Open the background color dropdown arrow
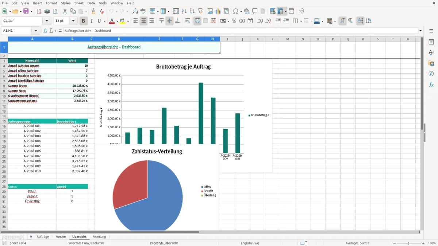 click(x=128, y=21)
